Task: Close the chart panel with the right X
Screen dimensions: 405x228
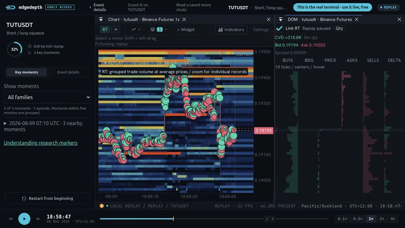Action: click(269, 19)
